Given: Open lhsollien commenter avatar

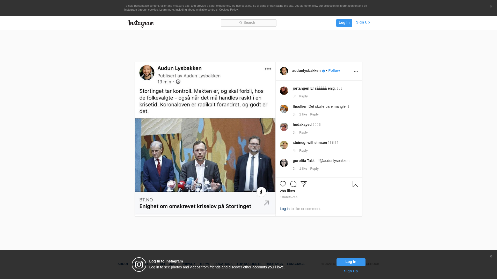Looking at the screenshot, I should pos(284,109).
